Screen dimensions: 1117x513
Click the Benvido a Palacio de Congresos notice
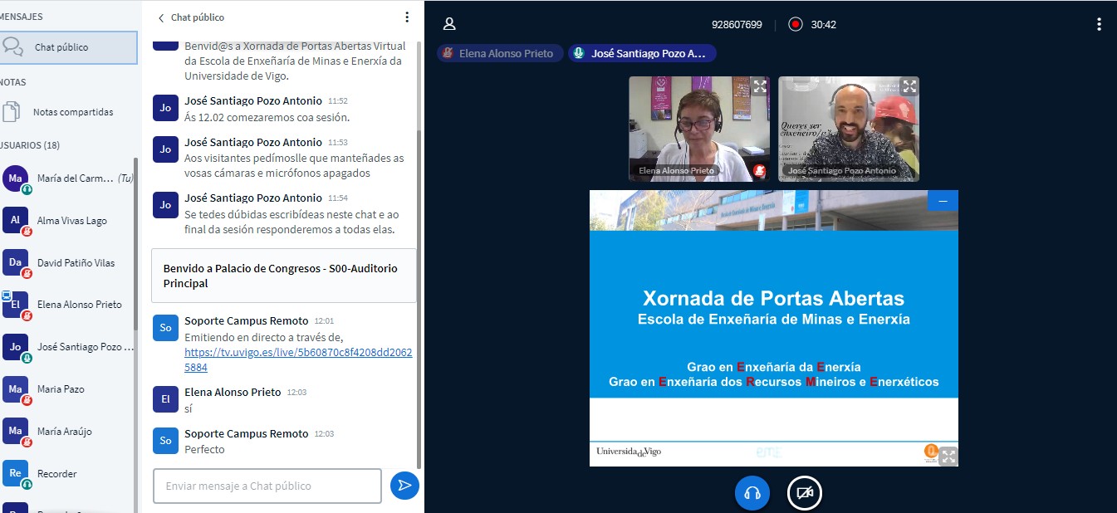pos(284,276)
